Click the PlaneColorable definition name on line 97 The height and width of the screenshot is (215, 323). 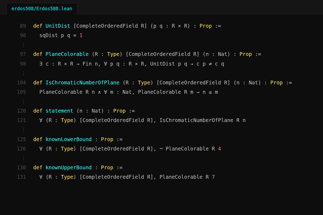(x=67, y=54)
